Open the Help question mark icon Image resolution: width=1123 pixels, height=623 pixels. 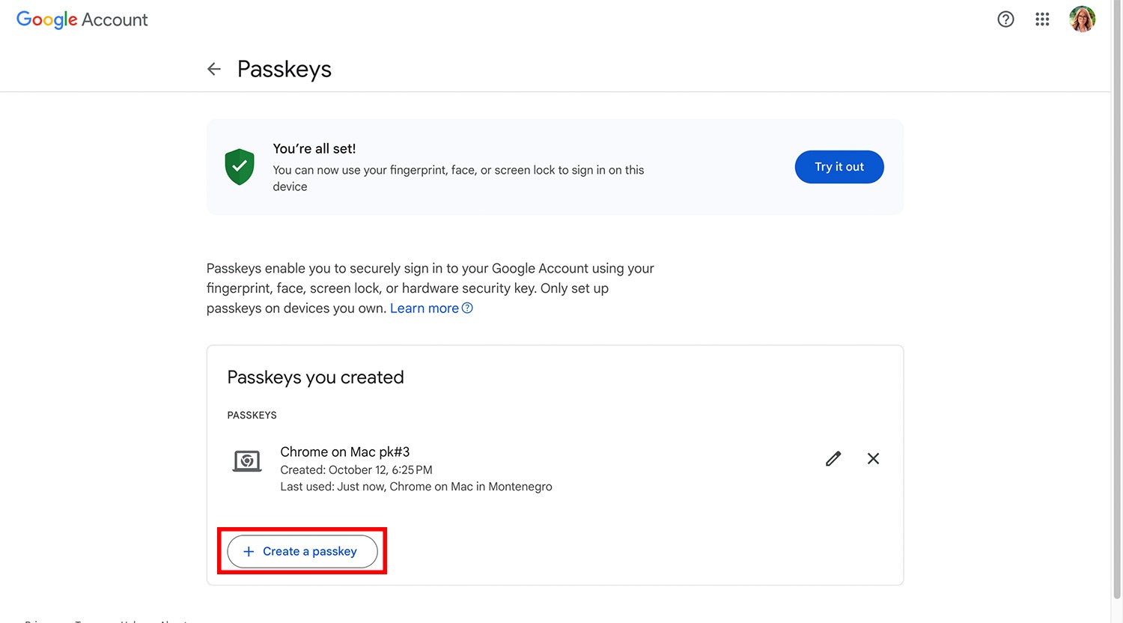point(1005,19)
